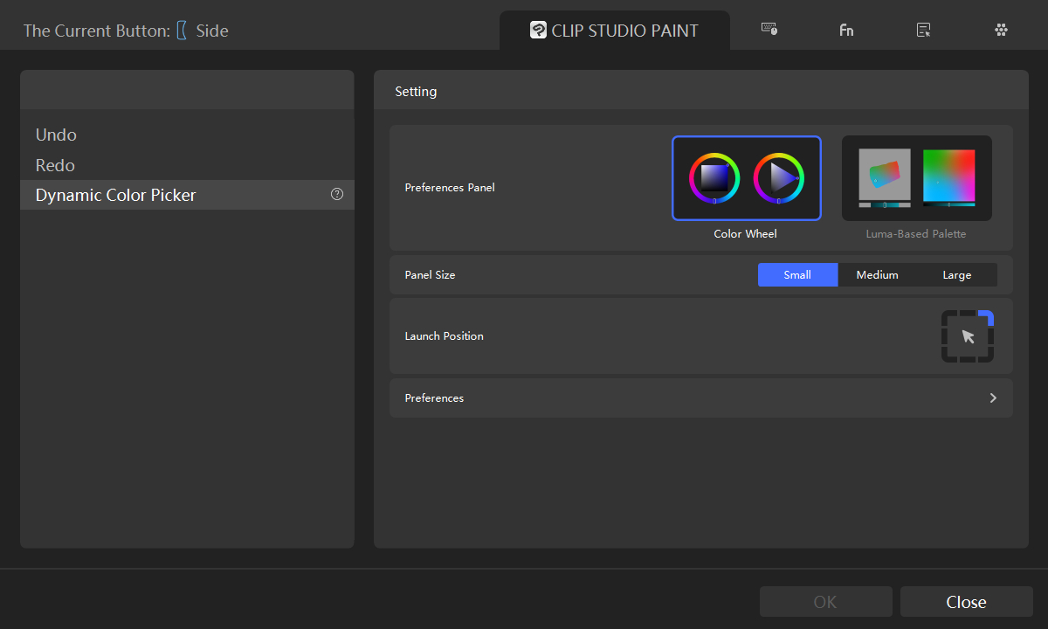Click the CLIP STUDIO PAINT logo icon
This screenshot has width=1048, height=629.
(541, 30)
